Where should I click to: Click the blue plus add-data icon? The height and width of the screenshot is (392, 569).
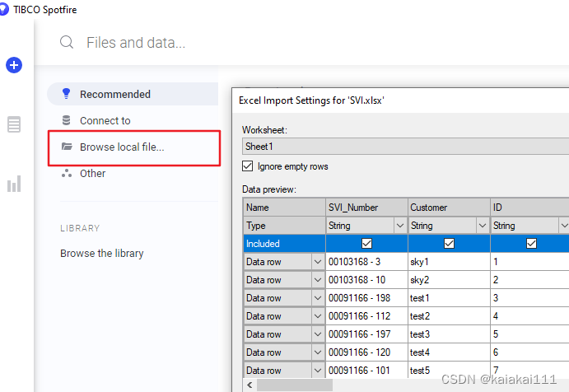(x=14, y=65)
